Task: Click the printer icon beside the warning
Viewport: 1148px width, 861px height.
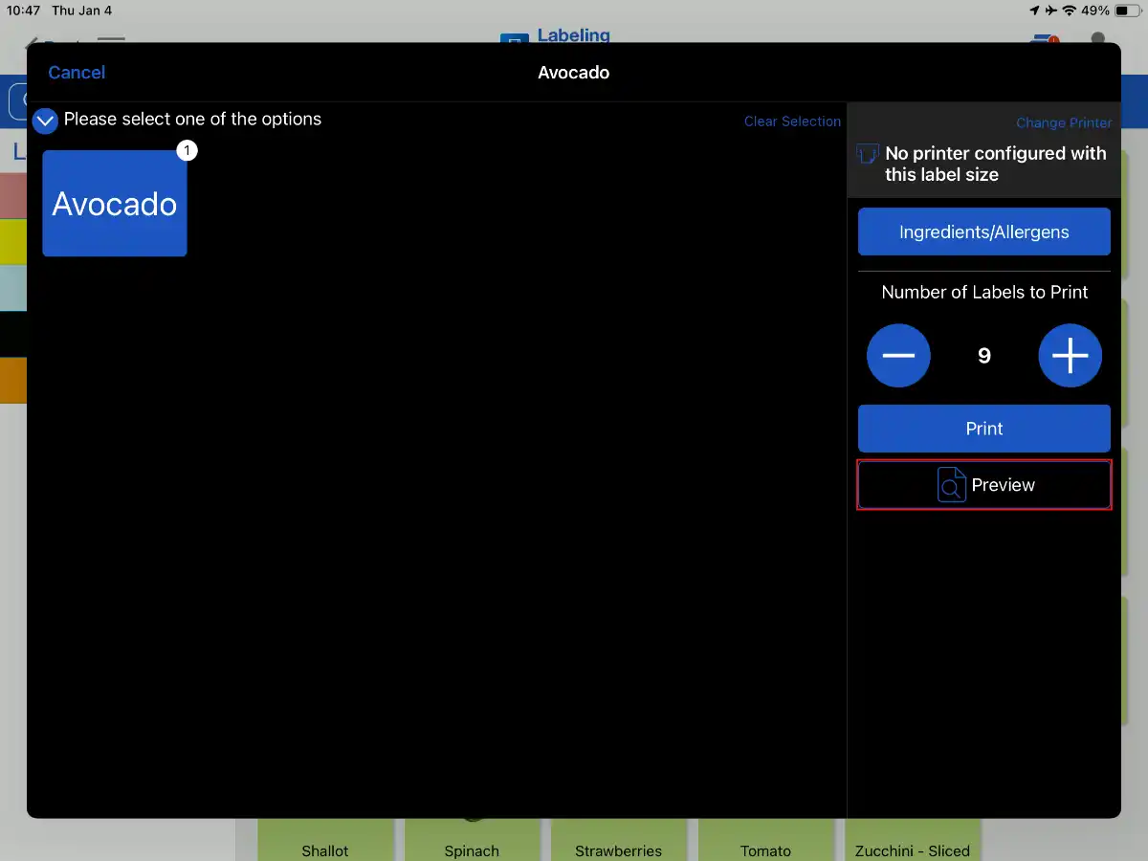Action: coord(867,155)
